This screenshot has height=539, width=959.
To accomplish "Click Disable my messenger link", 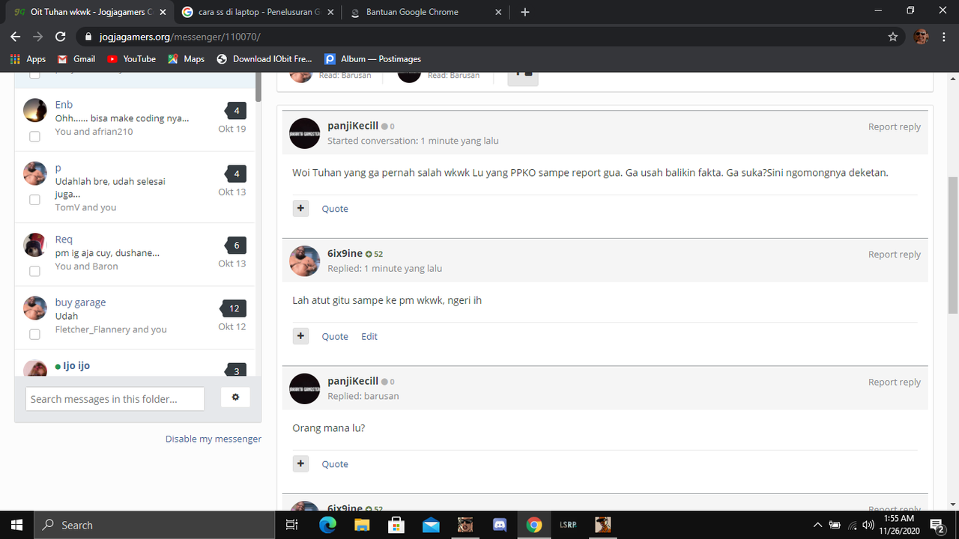I will point(214,439).
